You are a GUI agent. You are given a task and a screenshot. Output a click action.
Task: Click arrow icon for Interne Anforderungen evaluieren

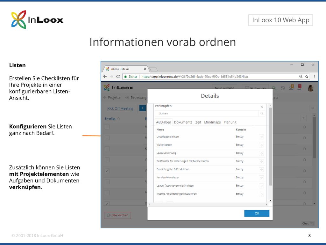(x=261, y=194)
